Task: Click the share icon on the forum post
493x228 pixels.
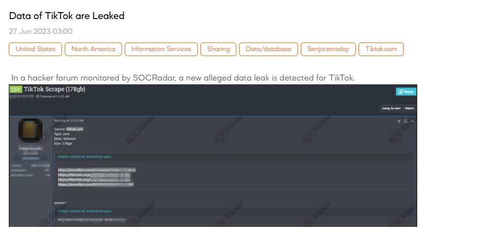Action: (x=399, y=121)
